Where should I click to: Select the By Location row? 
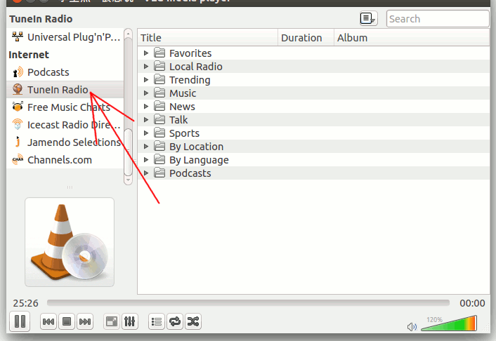[313, 147]
